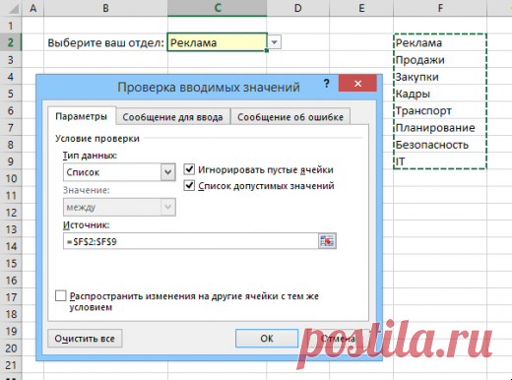Select column A header
Viewport: 512px width, 380px height.
[32, 8]
